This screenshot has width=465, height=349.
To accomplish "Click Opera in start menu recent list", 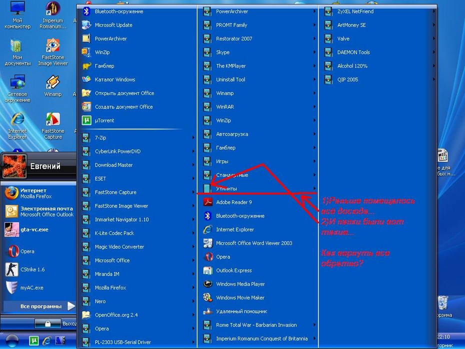I will tap(38, 251).
